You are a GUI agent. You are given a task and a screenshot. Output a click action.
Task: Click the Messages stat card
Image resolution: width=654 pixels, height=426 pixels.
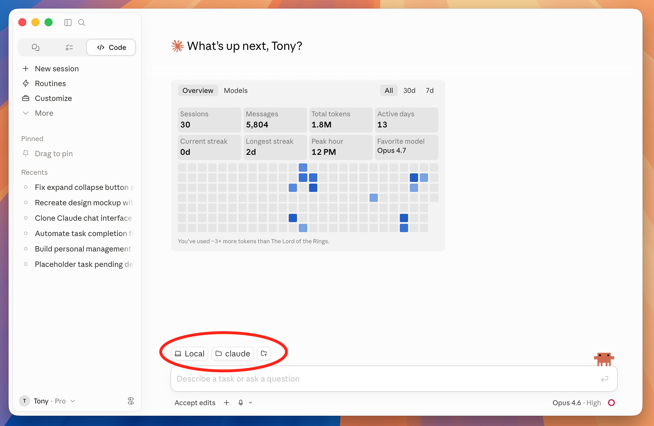[x=275, y=120]
